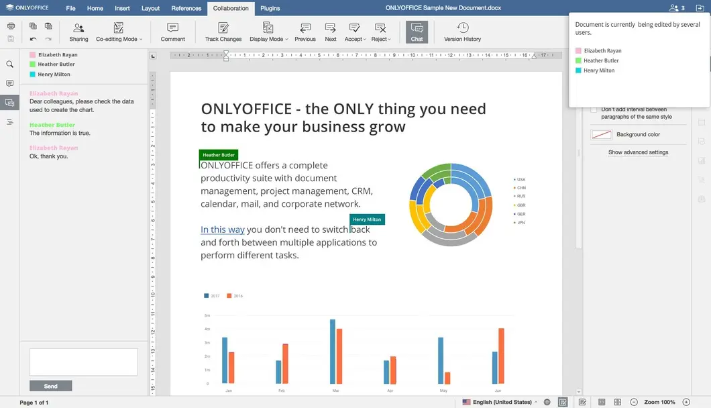Click the track changes status bar icon

[583, 402]
